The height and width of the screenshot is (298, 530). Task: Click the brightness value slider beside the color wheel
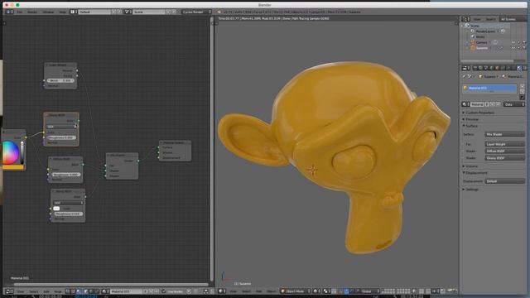pyautogui.click(x=22, y=152)
